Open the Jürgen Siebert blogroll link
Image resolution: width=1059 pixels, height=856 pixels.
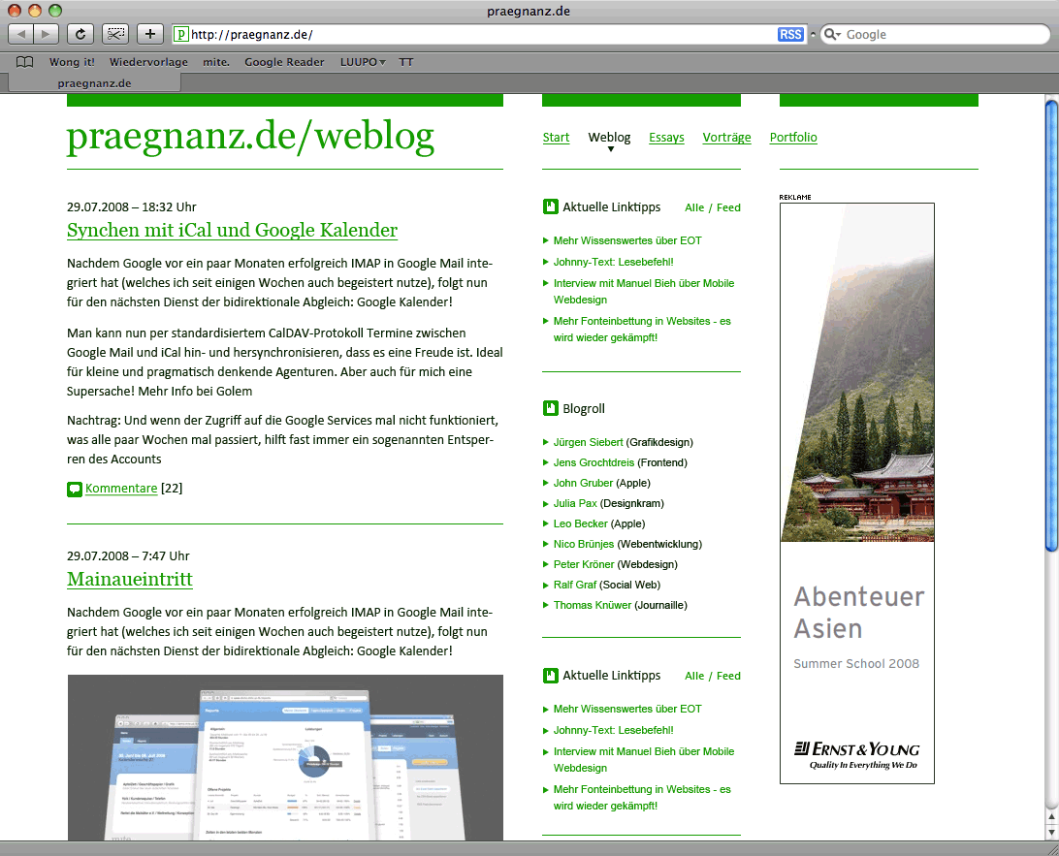click(588, 442)
